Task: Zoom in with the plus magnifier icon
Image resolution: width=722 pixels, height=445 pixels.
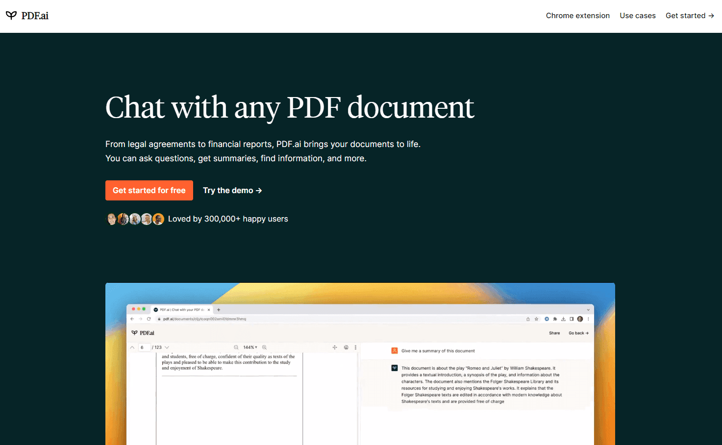Action: pos(264,347)
